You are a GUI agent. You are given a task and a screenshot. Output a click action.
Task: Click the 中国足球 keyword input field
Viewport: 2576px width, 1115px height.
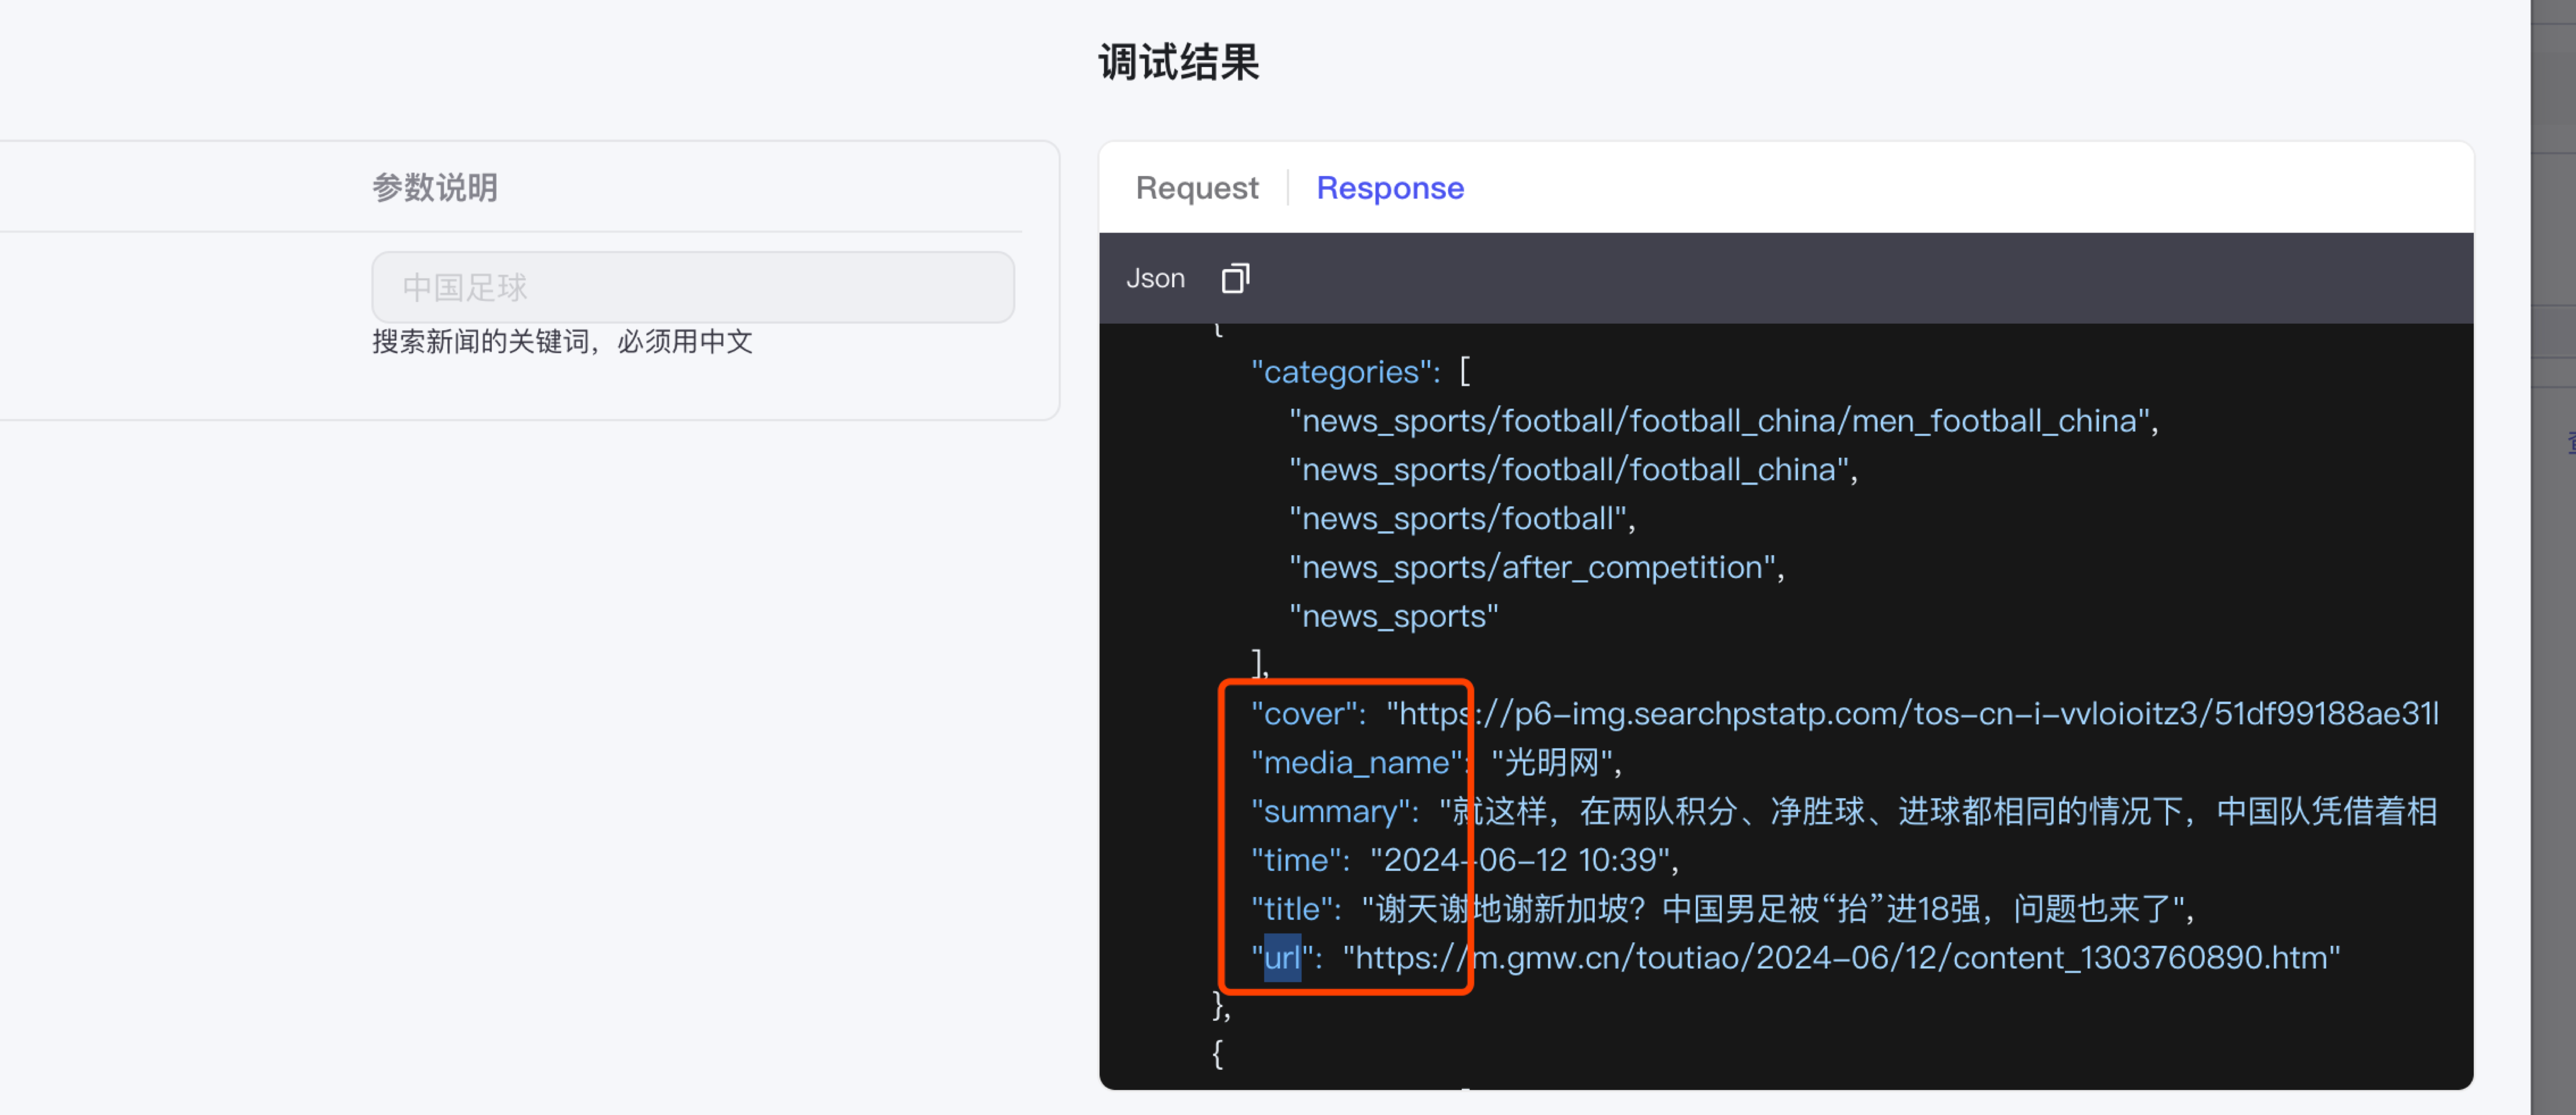click(x=692, y=287)
